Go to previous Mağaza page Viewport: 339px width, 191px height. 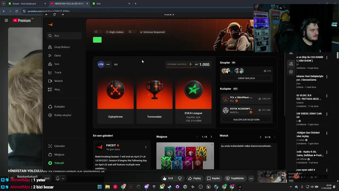point(197,137)
